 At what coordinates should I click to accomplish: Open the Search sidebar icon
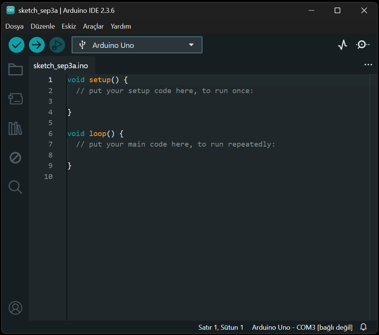pos(15,187)
